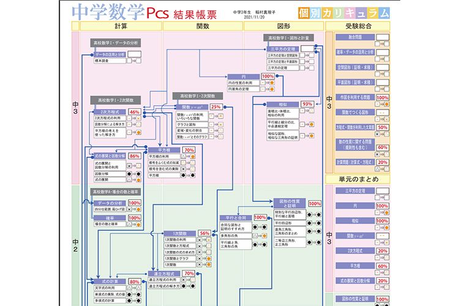Click the 1次関数と方程式 row label

pos(179,246)
